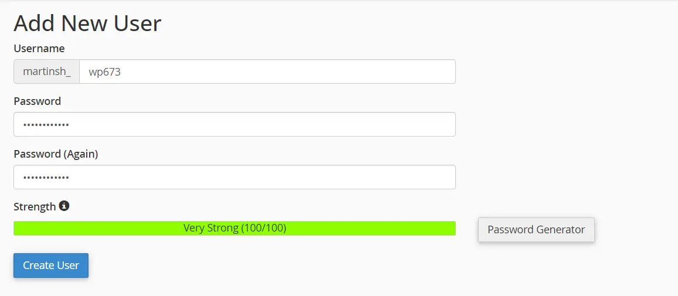Click the Very Strong (100/100) text
678x296 pixels.
[x=235, y=228]
